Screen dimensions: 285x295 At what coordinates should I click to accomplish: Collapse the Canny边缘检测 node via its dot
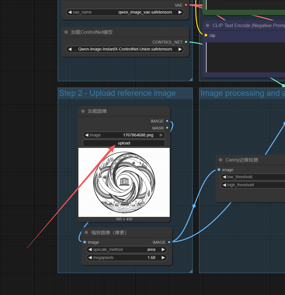pyautogui.click(x=221, y=160)
